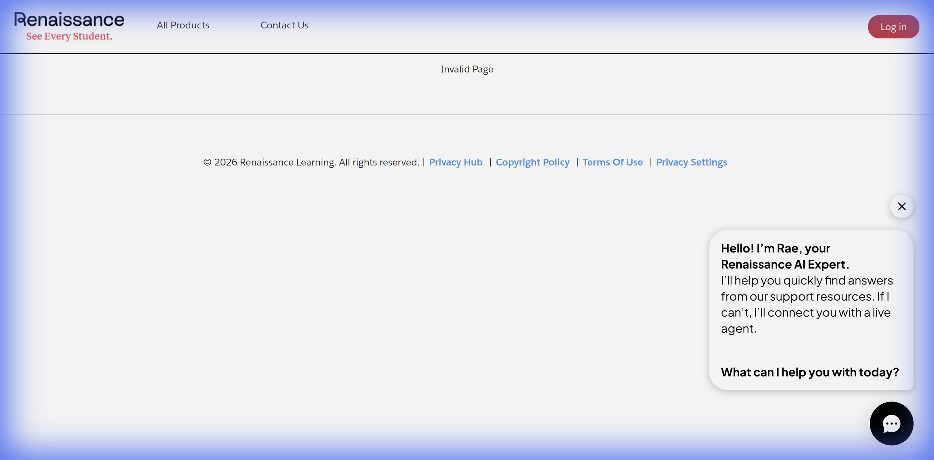
Task: Click the copyright notice text in footer
Action: click(311, 162)
